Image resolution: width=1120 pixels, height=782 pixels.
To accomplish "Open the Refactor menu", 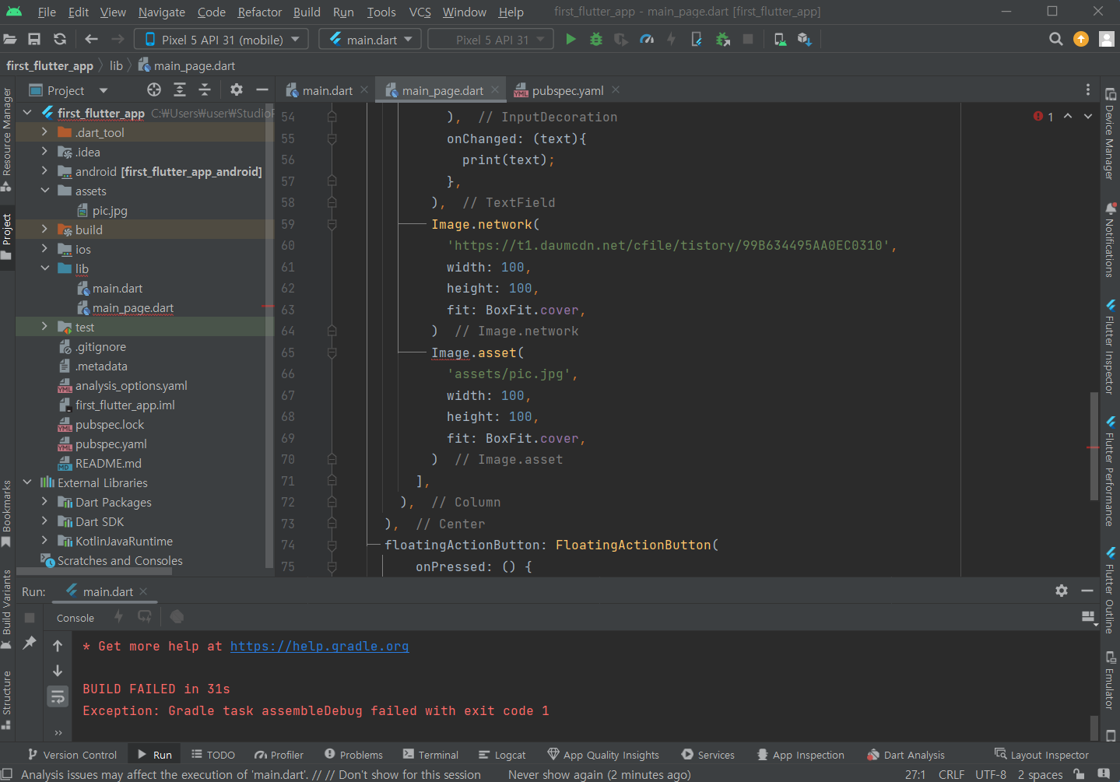I will click(x=259, y=12).
